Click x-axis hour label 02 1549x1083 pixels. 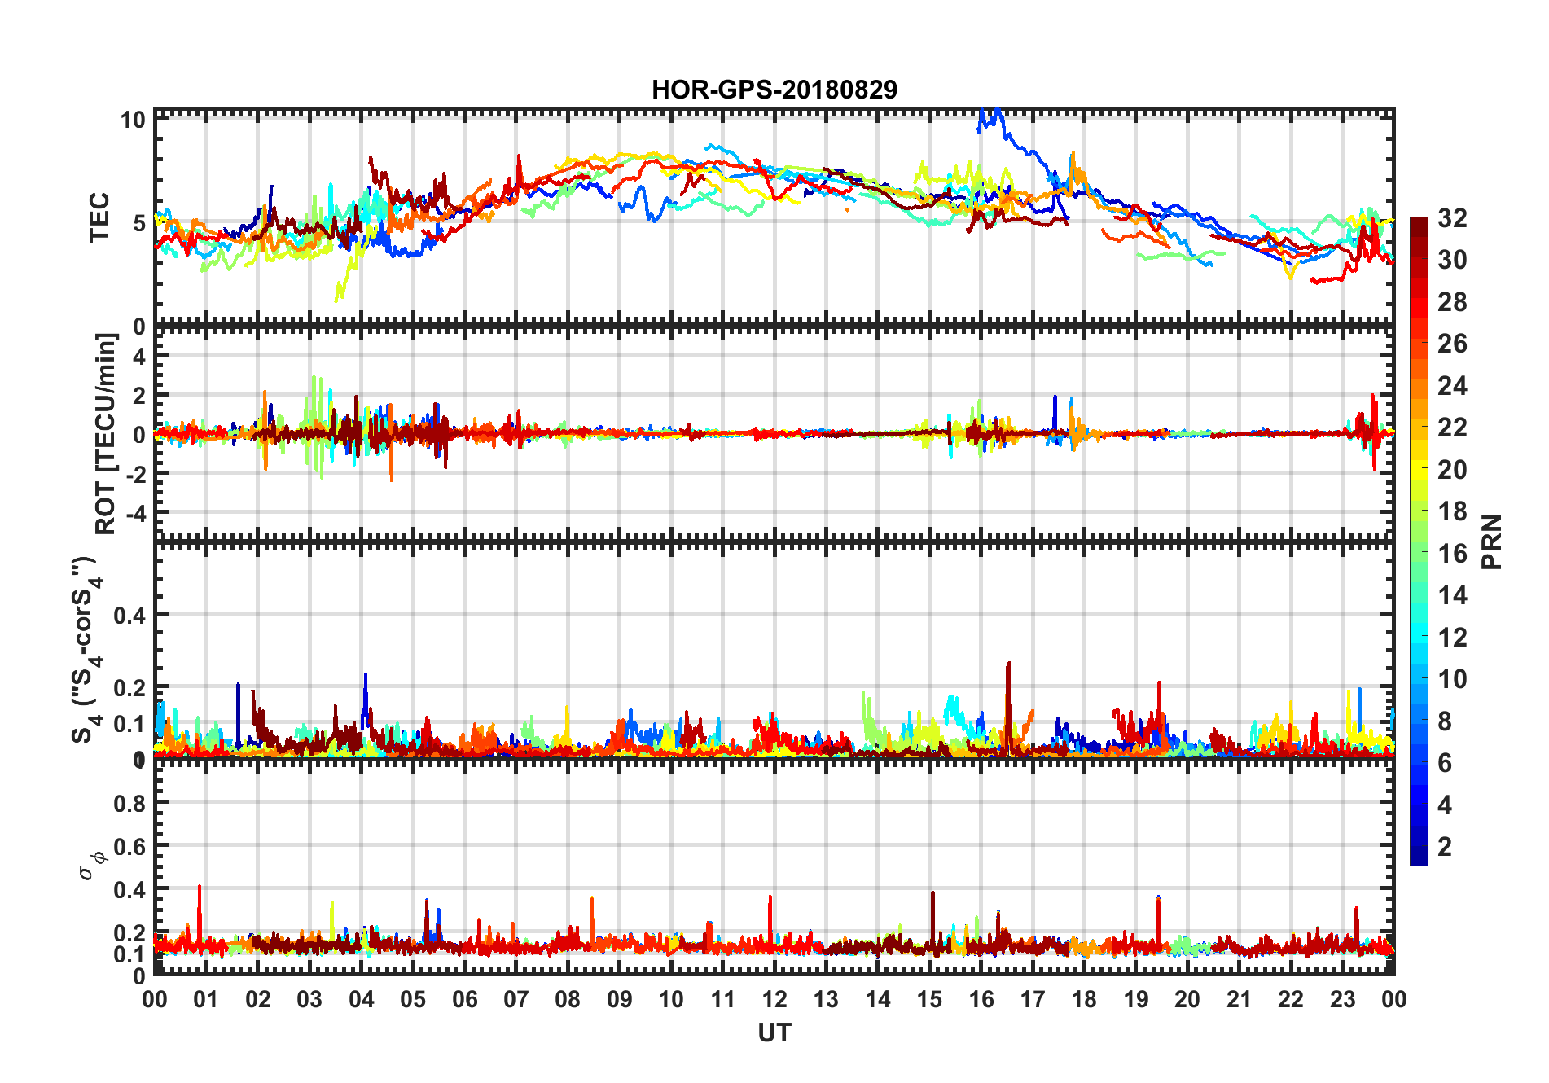pos(258,1000)
